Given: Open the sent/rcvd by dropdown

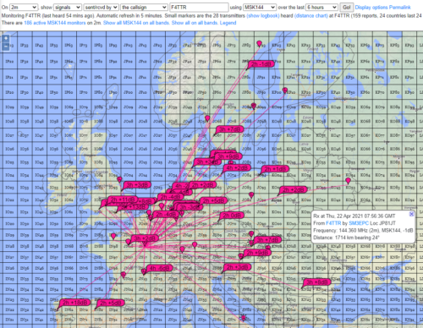Looking at the screenshot, I should coord(101,8).
